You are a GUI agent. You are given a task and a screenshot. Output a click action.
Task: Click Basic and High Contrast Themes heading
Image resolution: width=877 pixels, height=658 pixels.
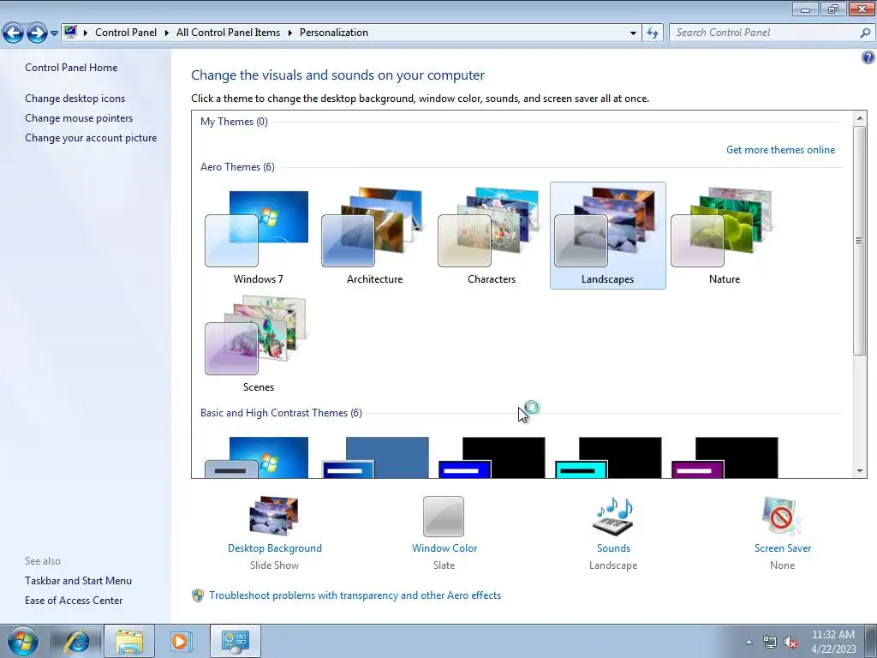click(x=281, y=413)
